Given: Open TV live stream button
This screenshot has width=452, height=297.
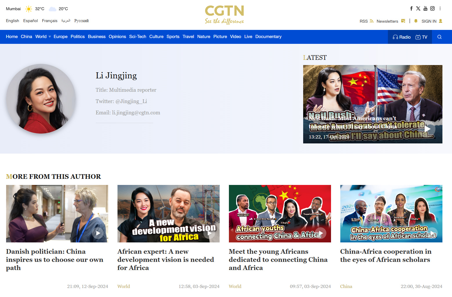Looking at the screenshot, I should click(421, 37).
